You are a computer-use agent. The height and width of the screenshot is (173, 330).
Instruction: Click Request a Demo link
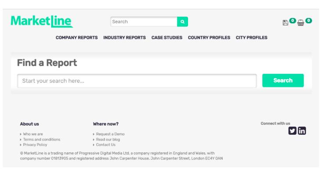pyautogui.click(x=110, y=134)
